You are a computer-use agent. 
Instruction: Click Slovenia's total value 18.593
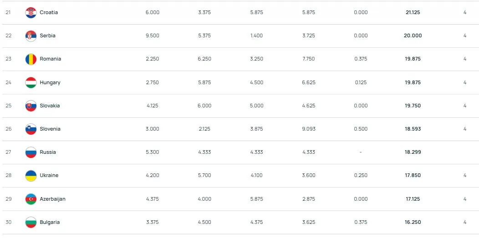pyautogui.click(x=413, y=129)
